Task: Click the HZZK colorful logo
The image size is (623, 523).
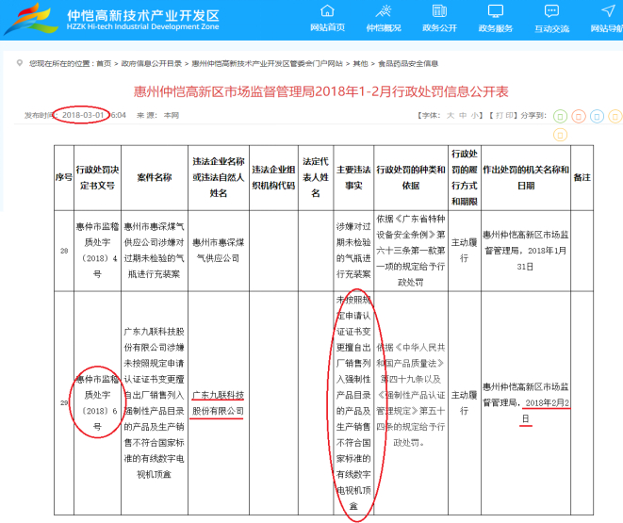Action: [x=33, y=18]
